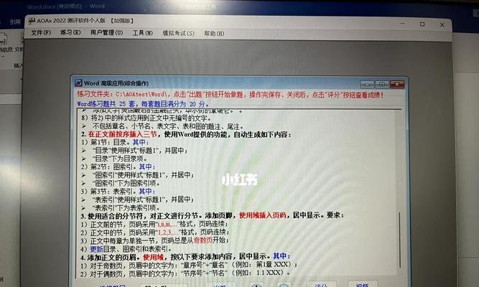
Task: Open the 文件(F) menu in AOAx
Action: click(x=41, y=32)
